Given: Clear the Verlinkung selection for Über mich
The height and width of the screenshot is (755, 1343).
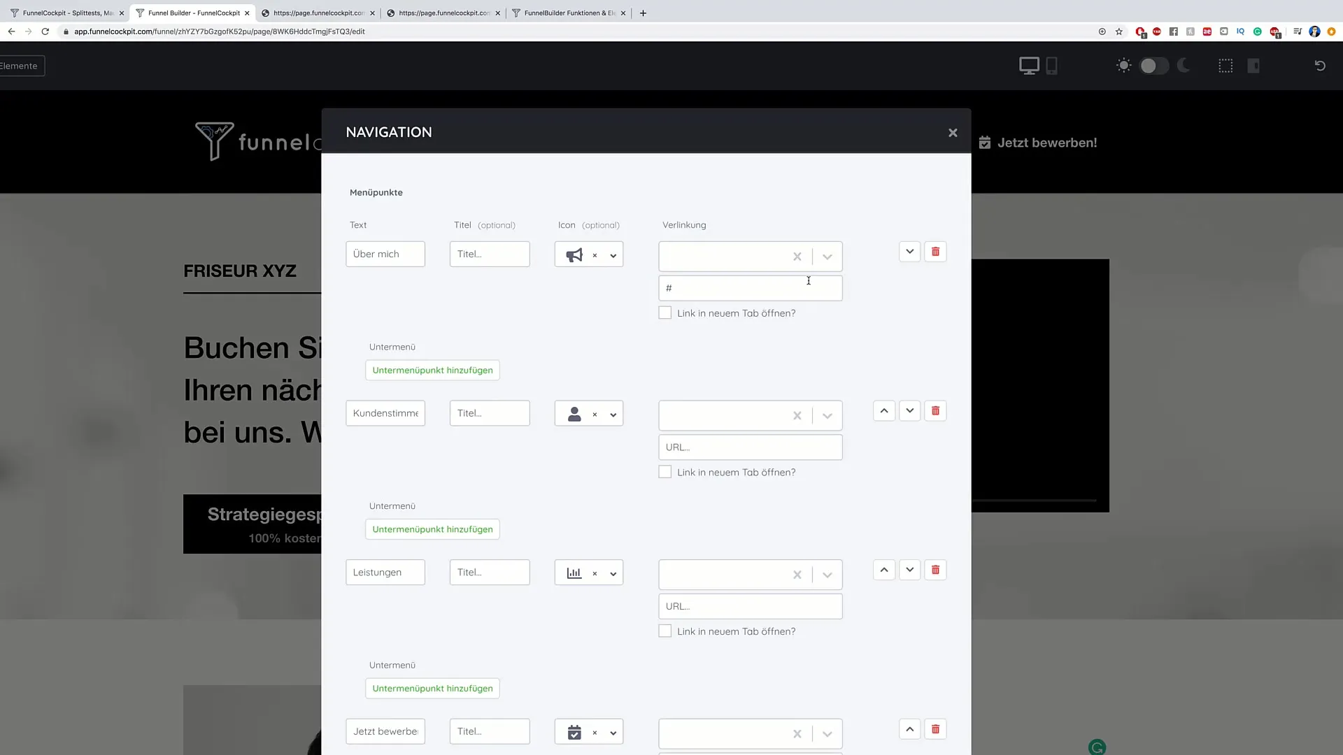Looking at the screenshot, I should click(x=797, y=257).
